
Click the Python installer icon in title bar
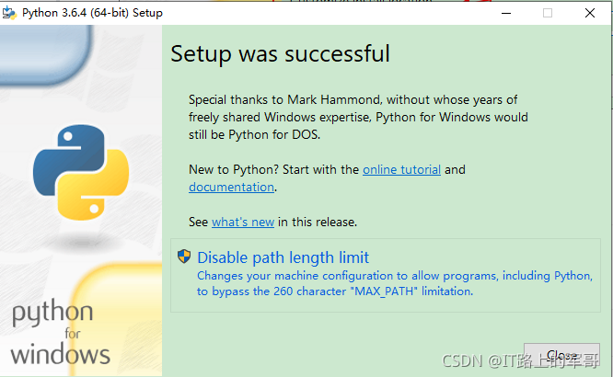(9, 13)
